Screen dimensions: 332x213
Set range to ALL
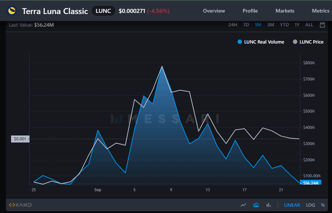point(309,25)
